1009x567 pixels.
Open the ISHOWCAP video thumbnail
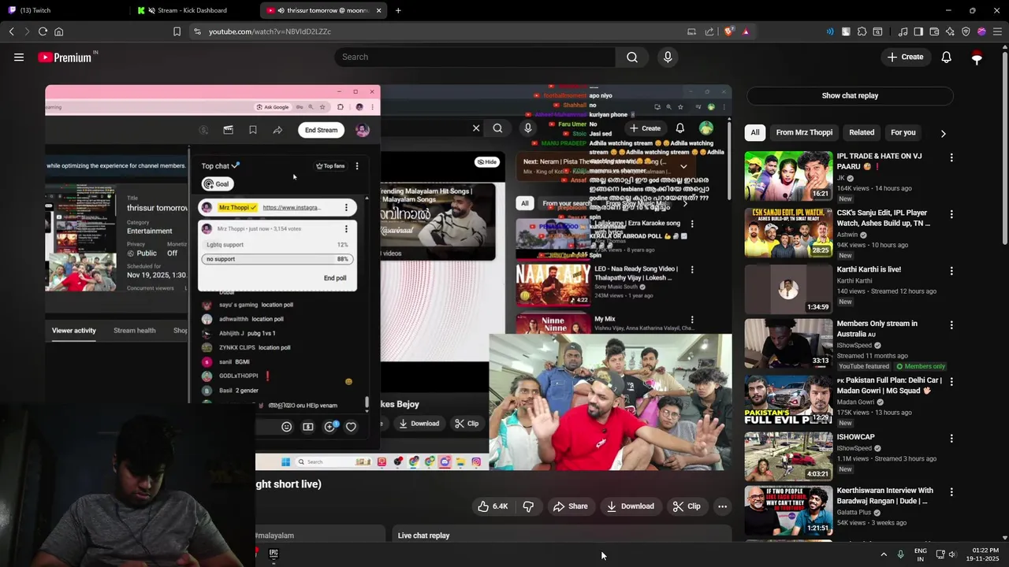pos(788,456)
